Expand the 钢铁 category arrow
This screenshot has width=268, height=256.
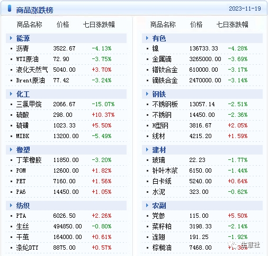[147, 94]
